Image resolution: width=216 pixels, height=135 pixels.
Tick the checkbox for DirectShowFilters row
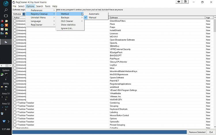(15, 21)
